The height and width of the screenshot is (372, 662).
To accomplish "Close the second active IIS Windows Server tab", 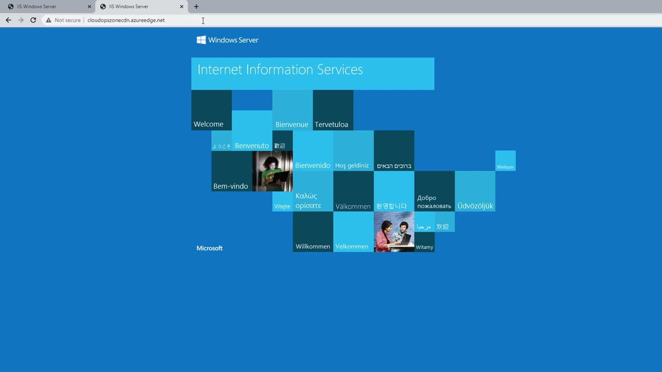I will pos(182,7).
